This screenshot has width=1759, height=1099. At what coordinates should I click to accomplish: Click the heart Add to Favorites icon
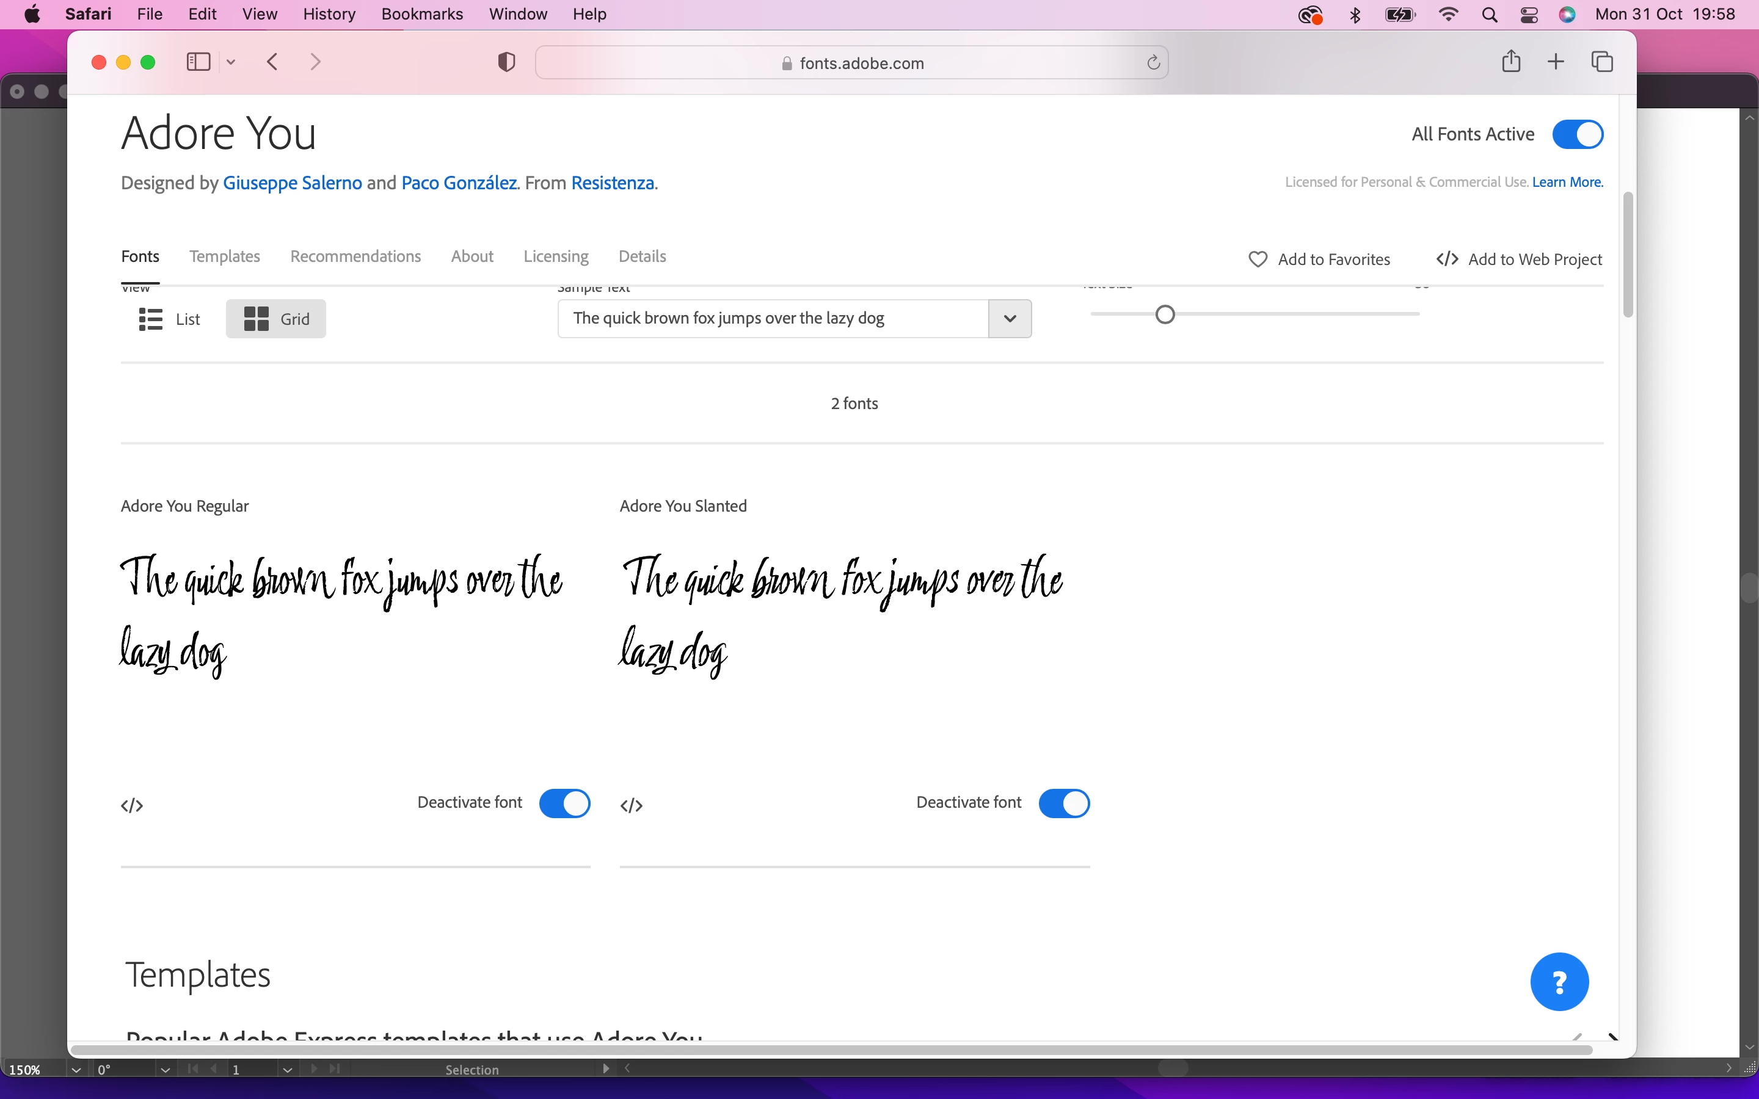click(1258, 259)
